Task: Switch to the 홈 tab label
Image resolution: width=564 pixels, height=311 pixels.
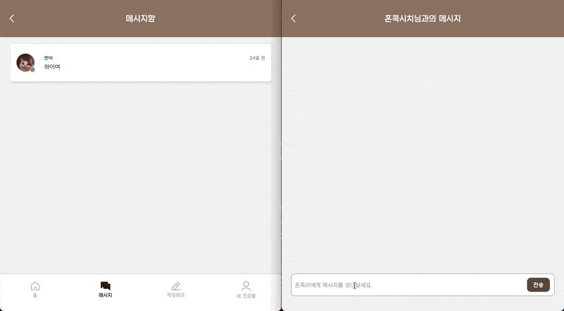Action: pyautogui.click(x=35, y=295)
